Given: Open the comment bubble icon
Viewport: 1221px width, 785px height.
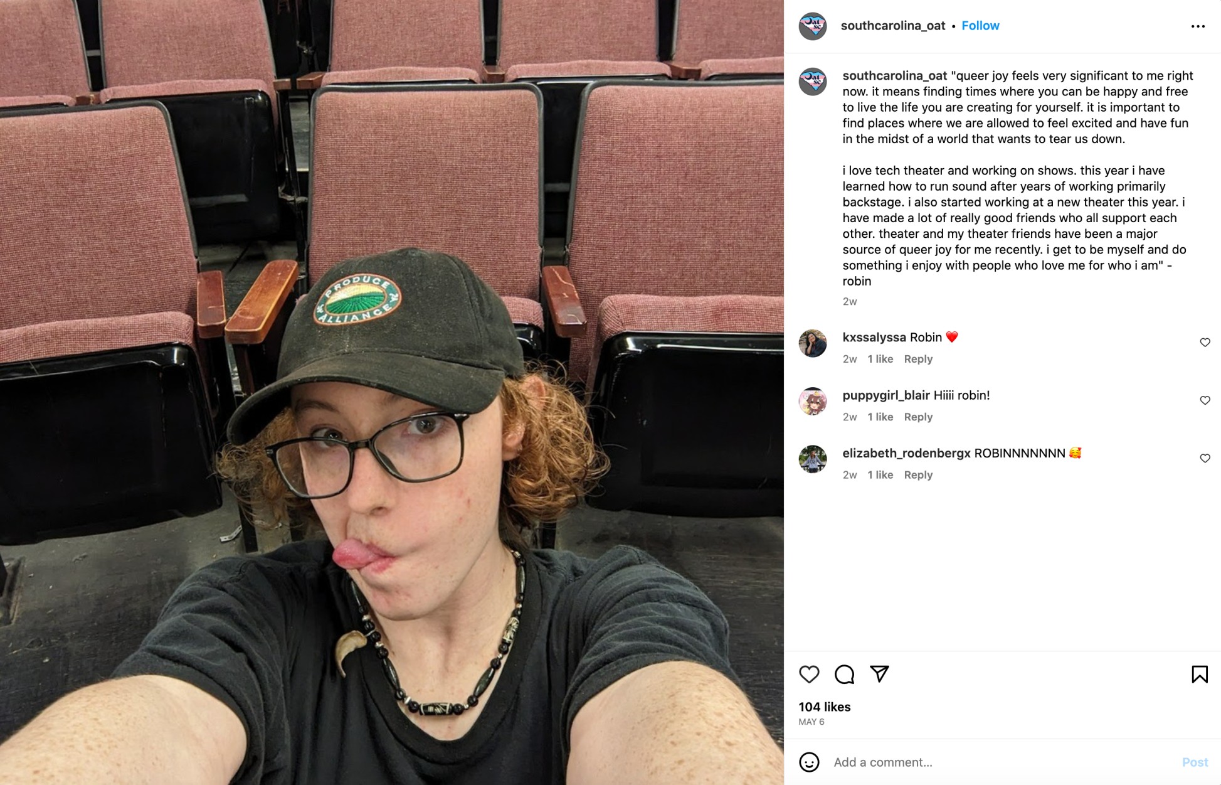Looking at the screenshot, I should [x=844, y=674].
